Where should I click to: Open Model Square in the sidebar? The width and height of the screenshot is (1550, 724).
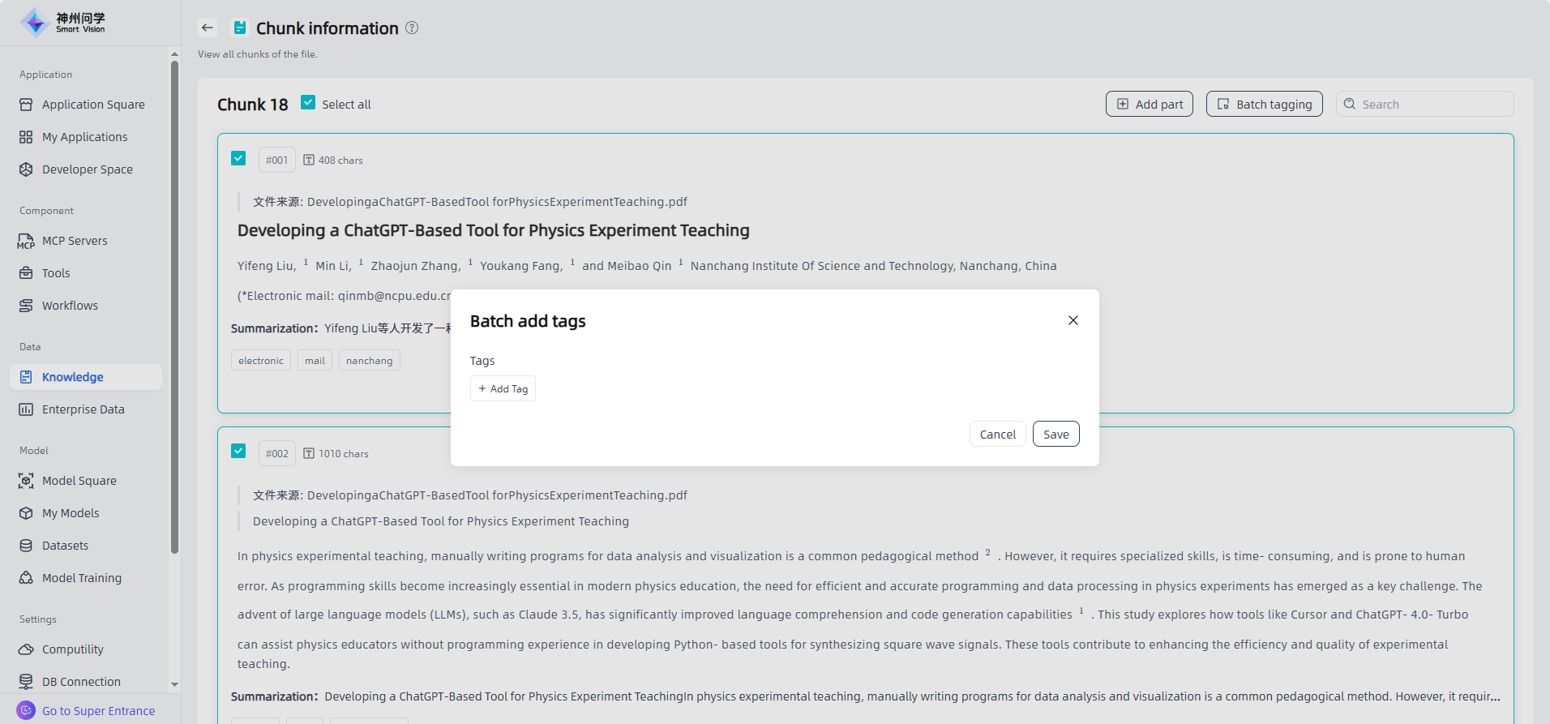[79, 481]
